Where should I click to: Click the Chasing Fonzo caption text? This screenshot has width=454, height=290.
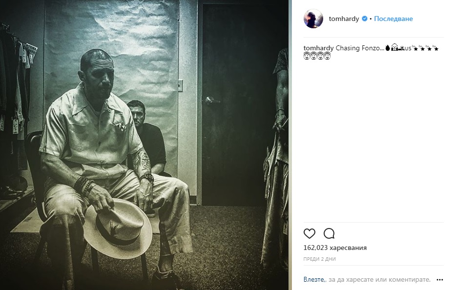click(360, 48)
